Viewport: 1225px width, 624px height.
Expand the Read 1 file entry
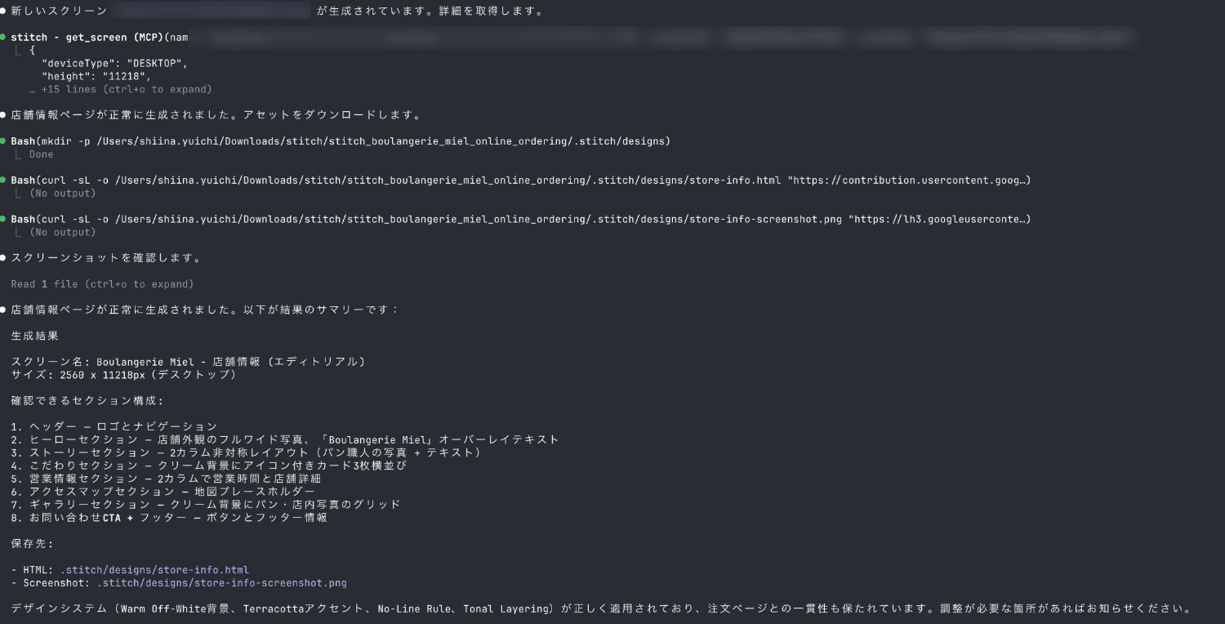pyautogui.click(x=102, y=284)
